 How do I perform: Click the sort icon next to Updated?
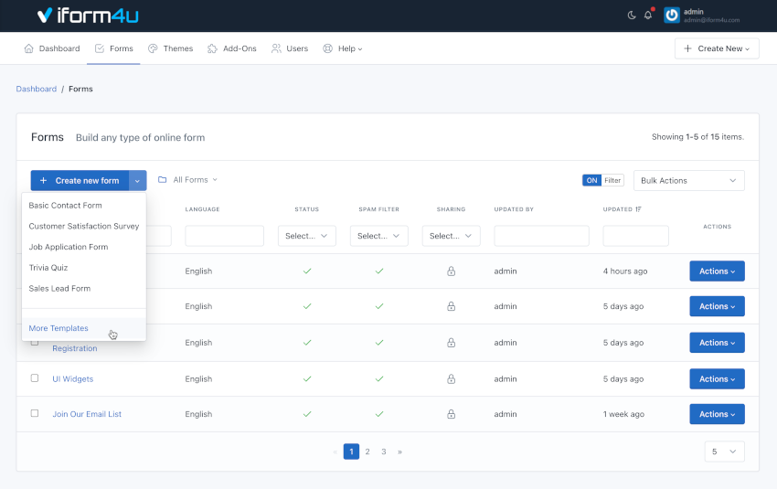(638, 209)
